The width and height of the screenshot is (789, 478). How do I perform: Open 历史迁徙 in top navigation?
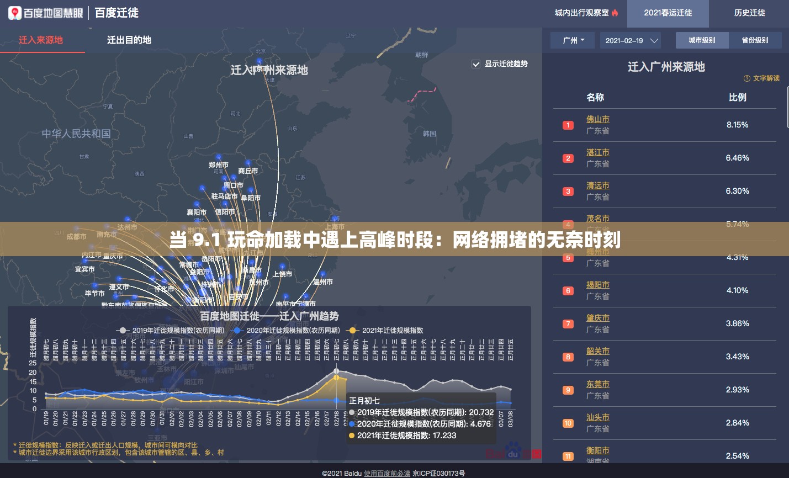click(x=749, y=13)
